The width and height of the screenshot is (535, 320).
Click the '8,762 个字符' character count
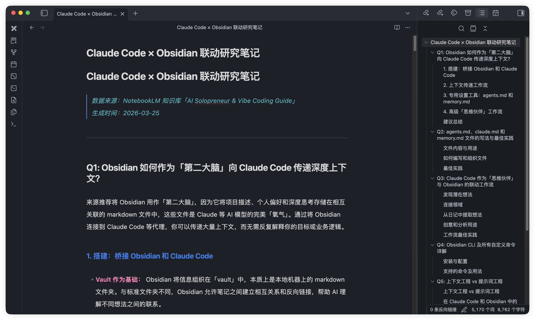click(511, 310)
